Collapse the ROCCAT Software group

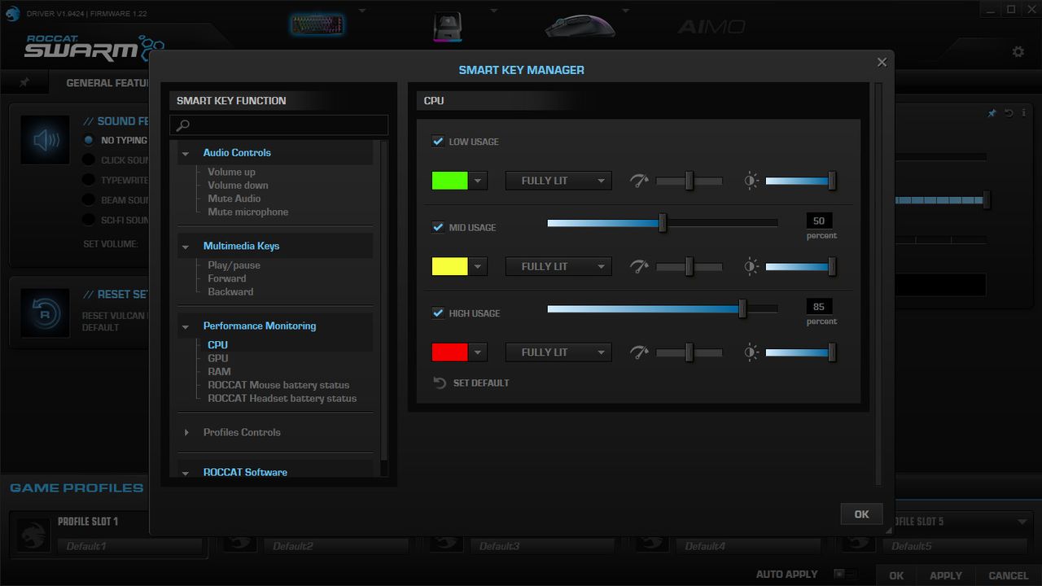pyautogui.click(x=186, y=473)
